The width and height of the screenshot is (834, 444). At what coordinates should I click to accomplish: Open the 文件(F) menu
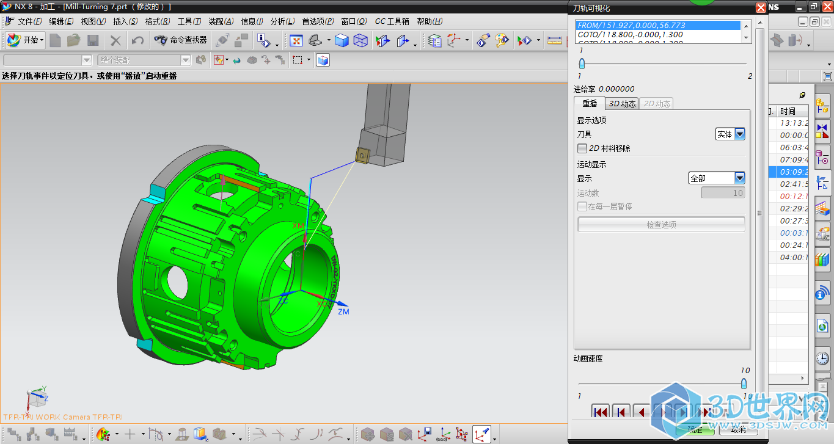(30, 21)
